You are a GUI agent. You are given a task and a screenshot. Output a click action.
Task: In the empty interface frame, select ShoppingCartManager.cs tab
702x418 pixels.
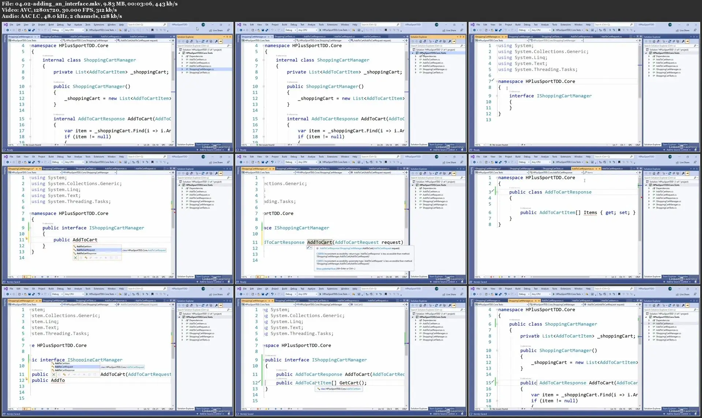tap(520, 37)
